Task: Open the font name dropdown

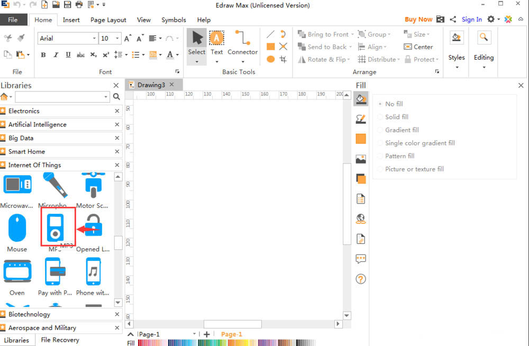Action: 94,39
